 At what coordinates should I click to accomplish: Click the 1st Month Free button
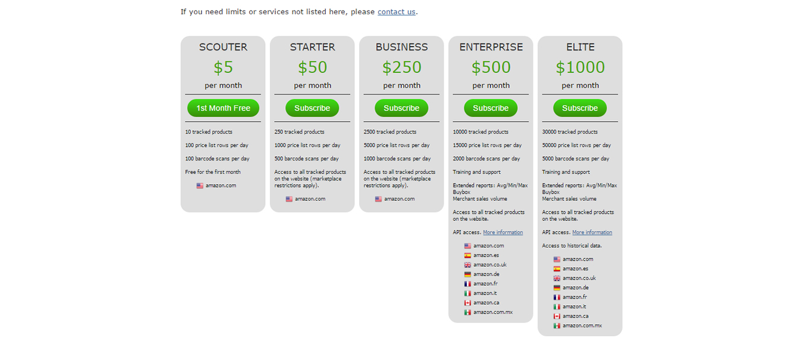223,108
